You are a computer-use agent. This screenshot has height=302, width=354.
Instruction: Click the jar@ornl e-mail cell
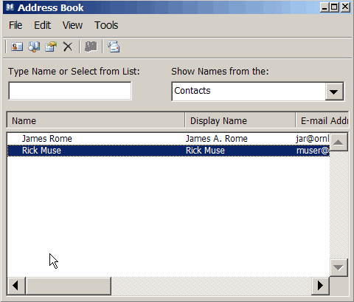point(313,139)
